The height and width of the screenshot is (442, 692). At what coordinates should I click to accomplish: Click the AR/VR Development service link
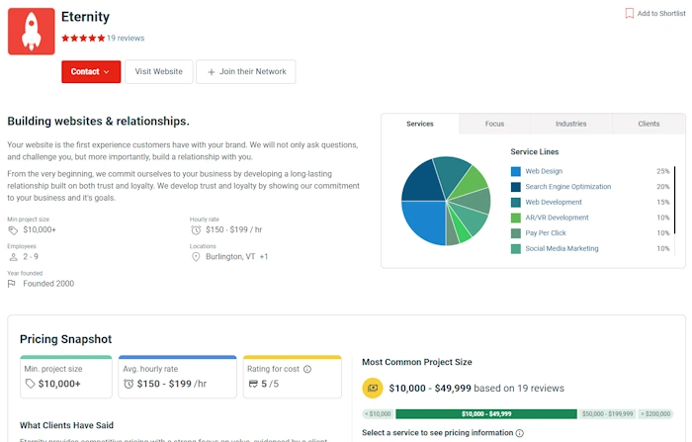click(x=557, y=218)
